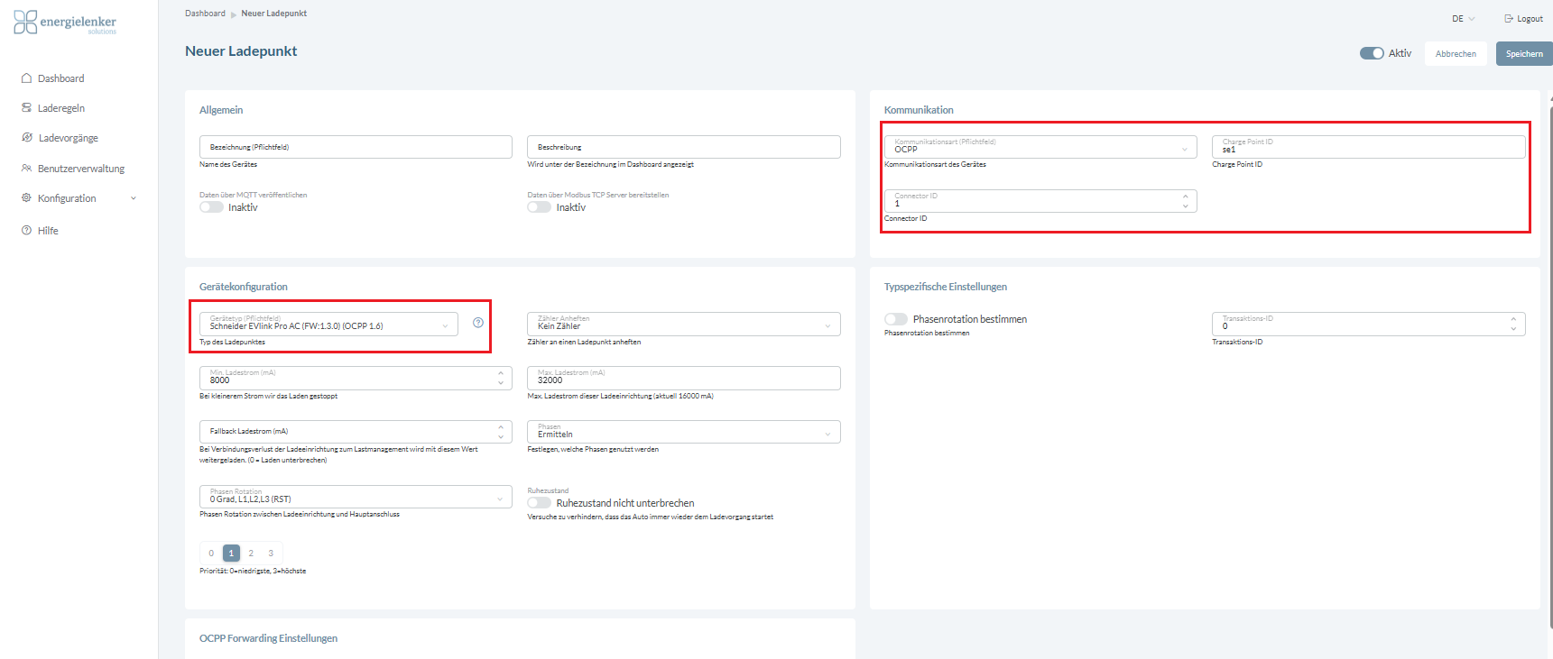Click the Speichern button

coord(1523,54)
